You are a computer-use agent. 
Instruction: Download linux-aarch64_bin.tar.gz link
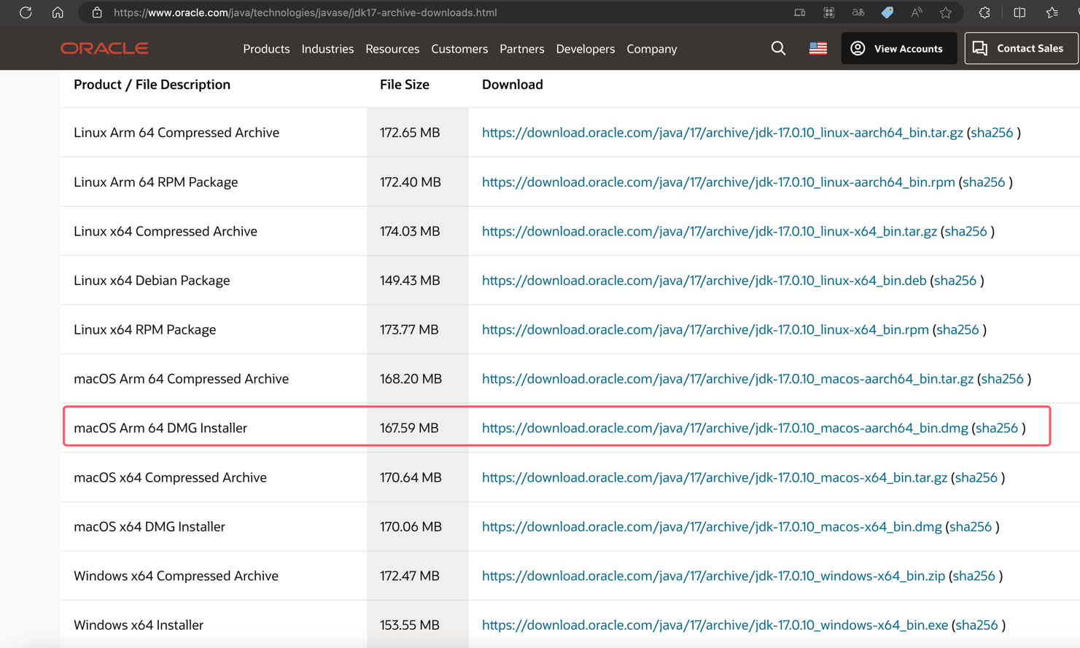pyautogui.click(x=722, y=133)
